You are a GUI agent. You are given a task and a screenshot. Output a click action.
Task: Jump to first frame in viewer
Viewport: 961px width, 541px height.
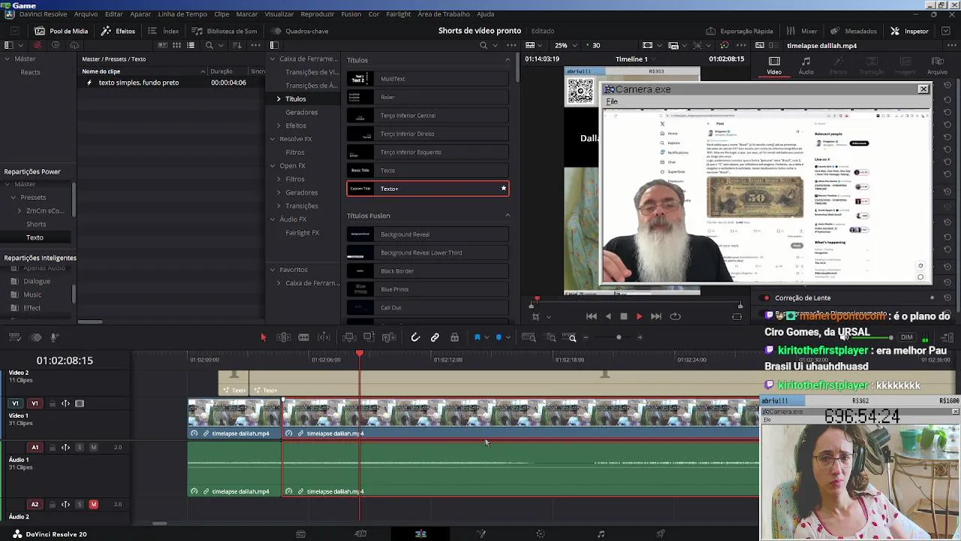click(592, 316)
